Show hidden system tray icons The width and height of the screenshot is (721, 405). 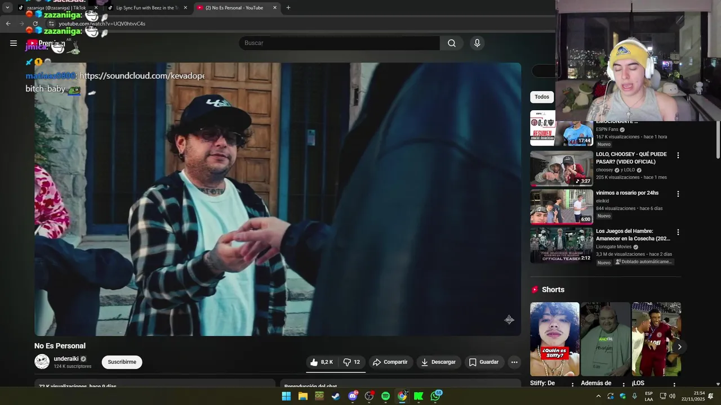tap(598, 396)
